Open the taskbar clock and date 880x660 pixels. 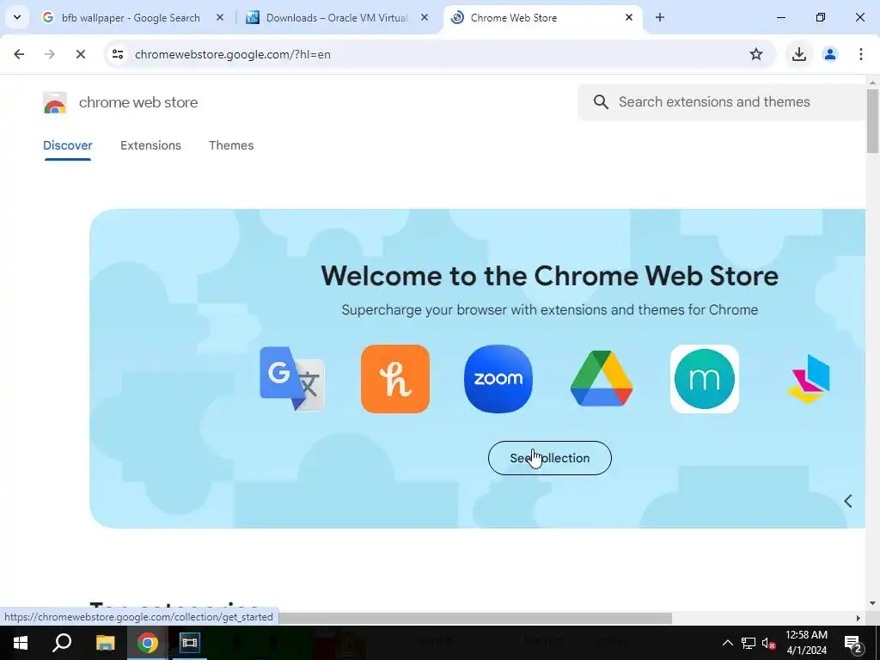pyautogui.click(x=806, y=643)
